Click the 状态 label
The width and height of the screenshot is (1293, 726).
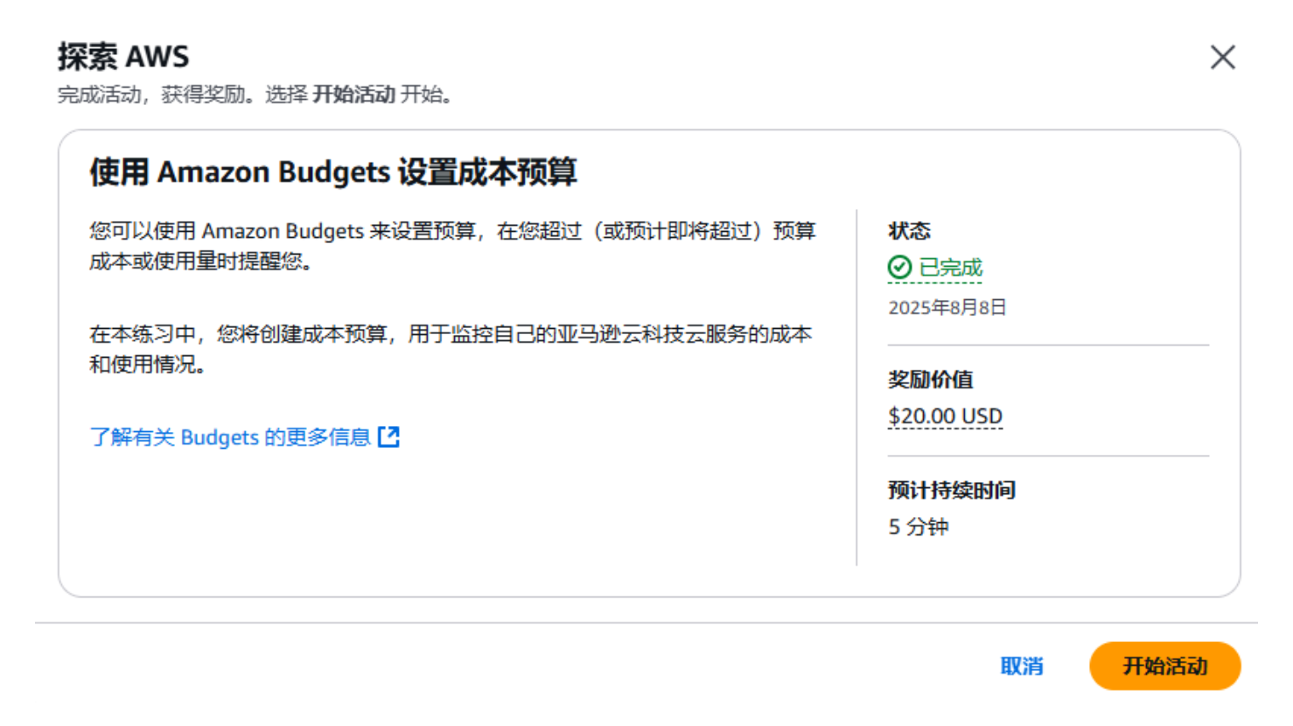[x=909, y=231]
